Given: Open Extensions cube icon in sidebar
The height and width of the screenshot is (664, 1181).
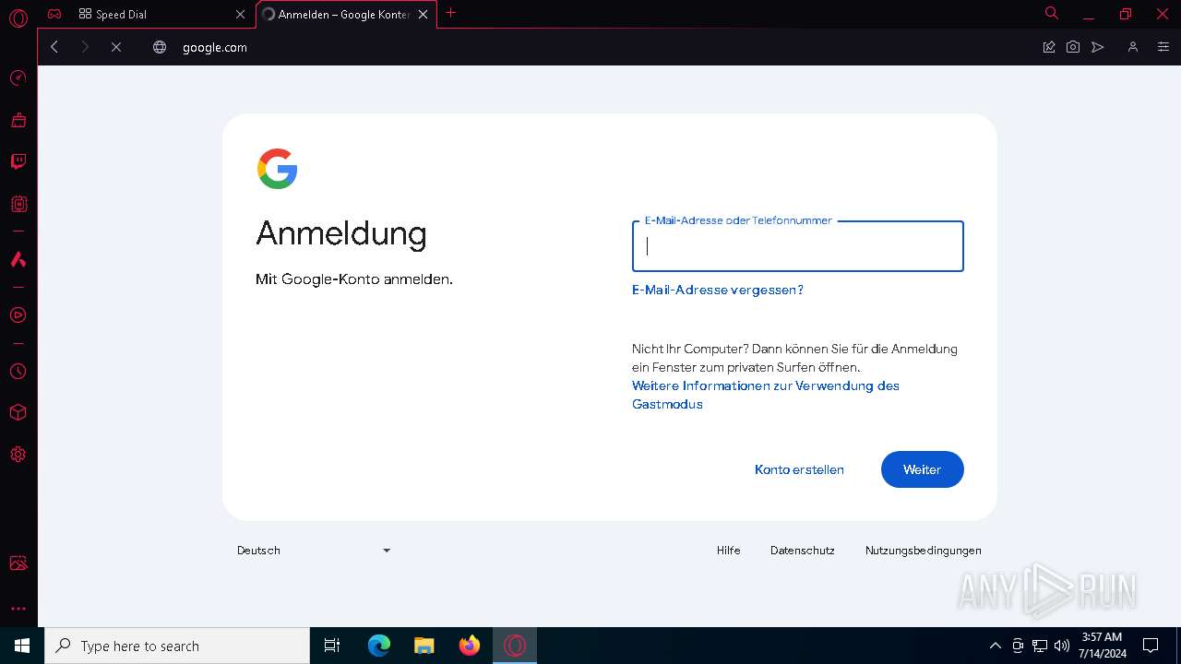Looking at the screenshot, I should pyautogui.click(x=18, y=412).
